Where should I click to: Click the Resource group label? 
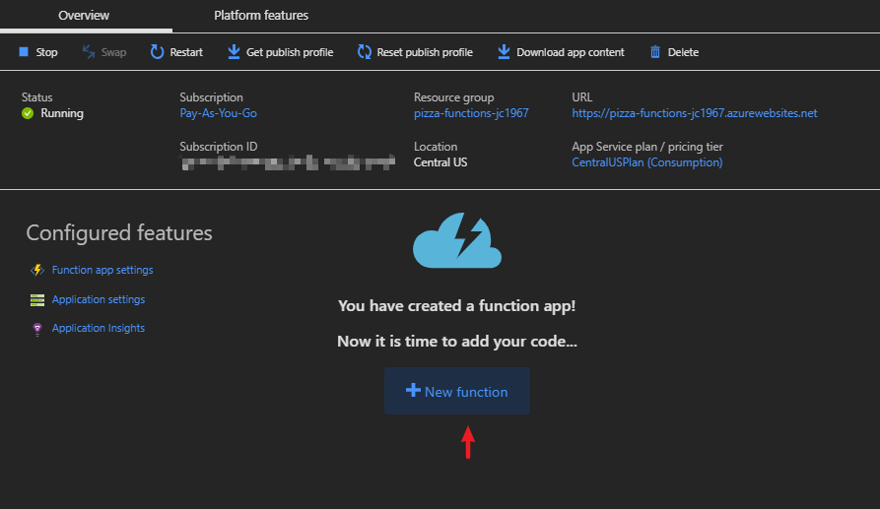[454, 97]
